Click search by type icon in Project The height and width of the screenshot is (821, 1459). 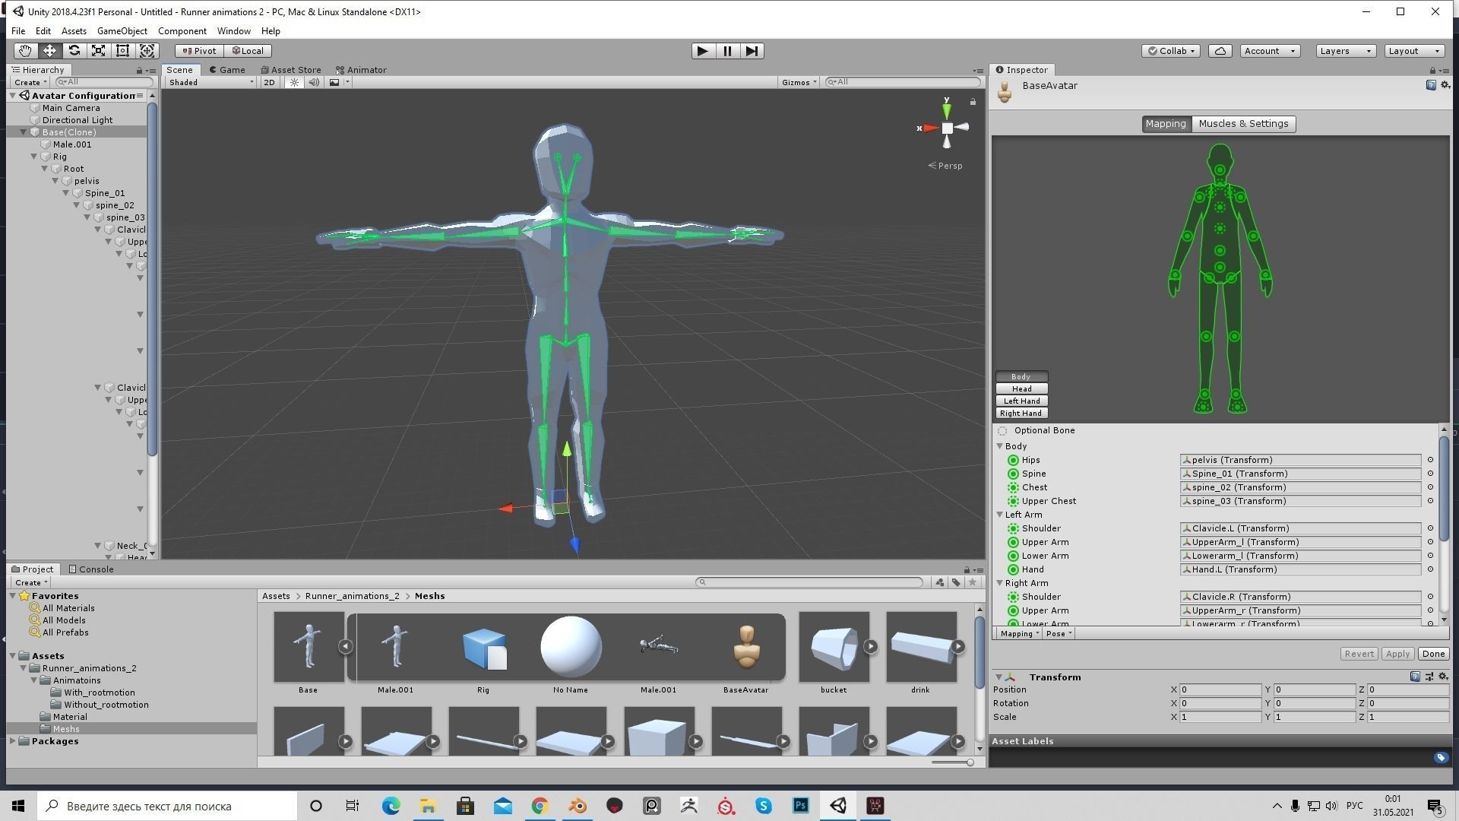[x=940, y=582]
